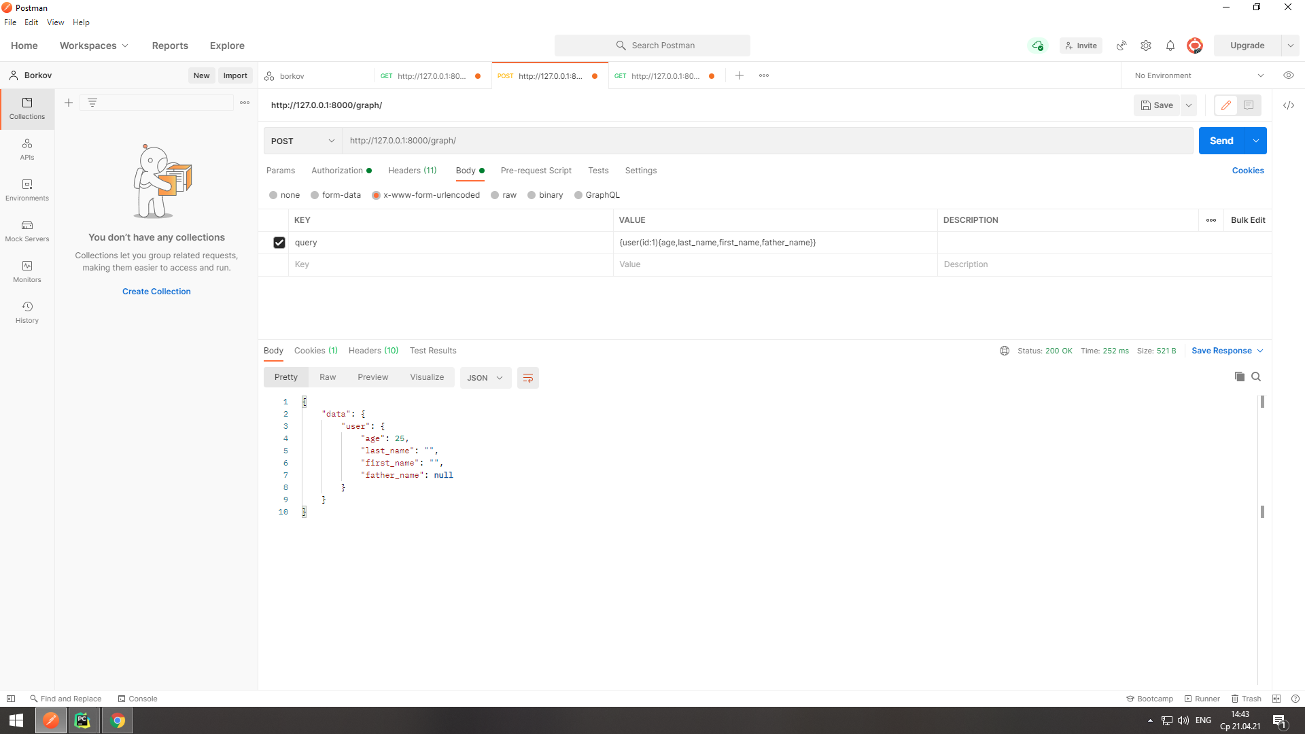Open the History sidebar panel

point(27,313)
